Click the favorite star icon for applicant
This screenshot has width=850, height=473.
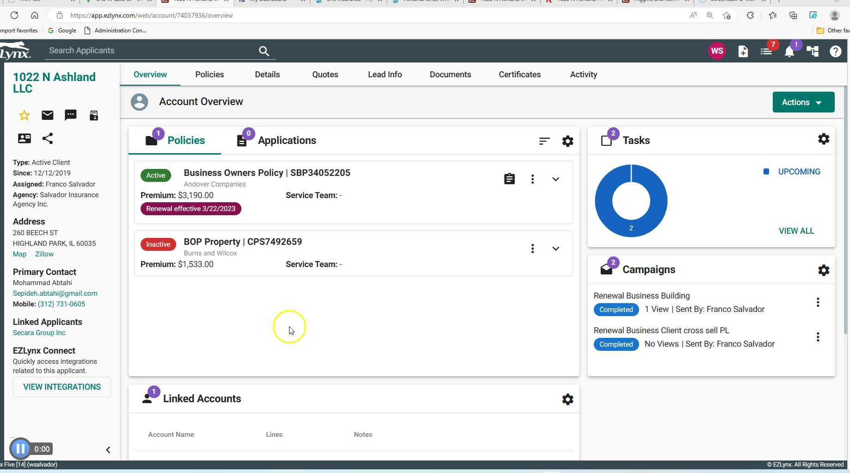click(x=24, y=115)
